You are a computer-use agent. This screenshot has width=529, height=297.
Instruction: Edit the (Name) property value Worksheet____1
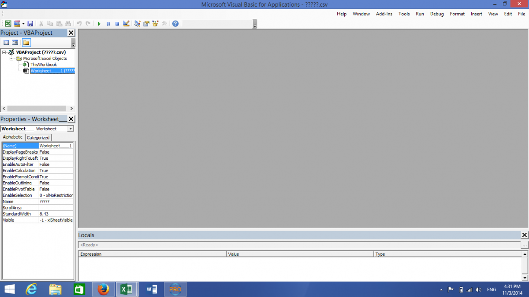56,146
